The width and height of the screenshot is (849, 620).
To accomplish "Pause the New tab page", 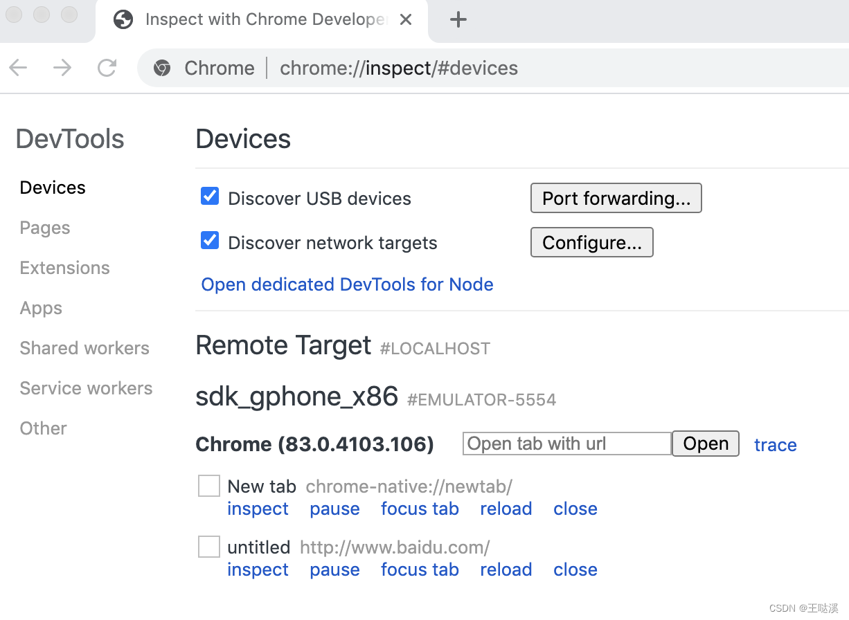I will pos(334,509).
